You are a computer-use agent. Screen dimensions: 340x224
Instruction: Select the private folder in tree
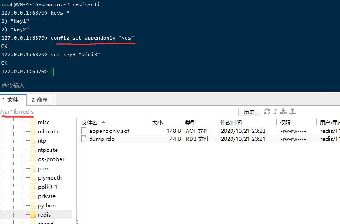click(47, 196)
